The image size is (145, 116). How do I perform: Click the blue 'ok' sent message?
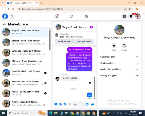point(89,95)
